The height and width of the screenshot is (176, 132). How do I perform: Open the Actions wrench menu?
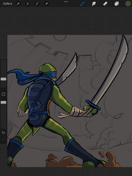pyautogui.click(x=18, y=4)
